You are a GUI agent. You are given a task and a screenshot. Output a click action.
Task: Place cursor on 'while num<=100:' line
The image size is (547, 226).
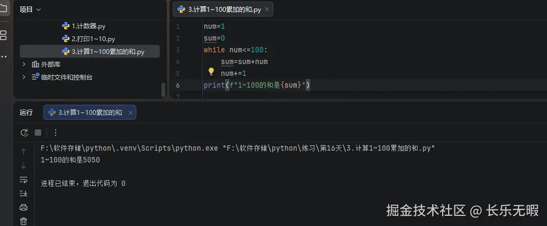click(x=235, y=50)
